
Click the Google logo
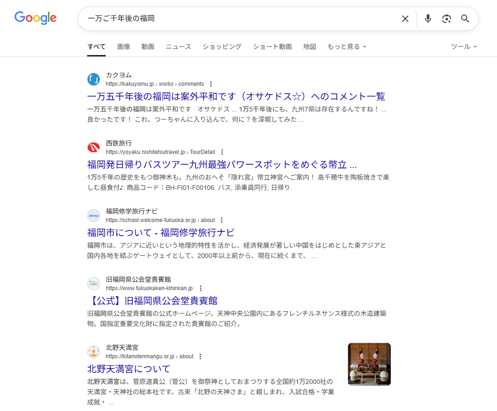coord(35,18)
